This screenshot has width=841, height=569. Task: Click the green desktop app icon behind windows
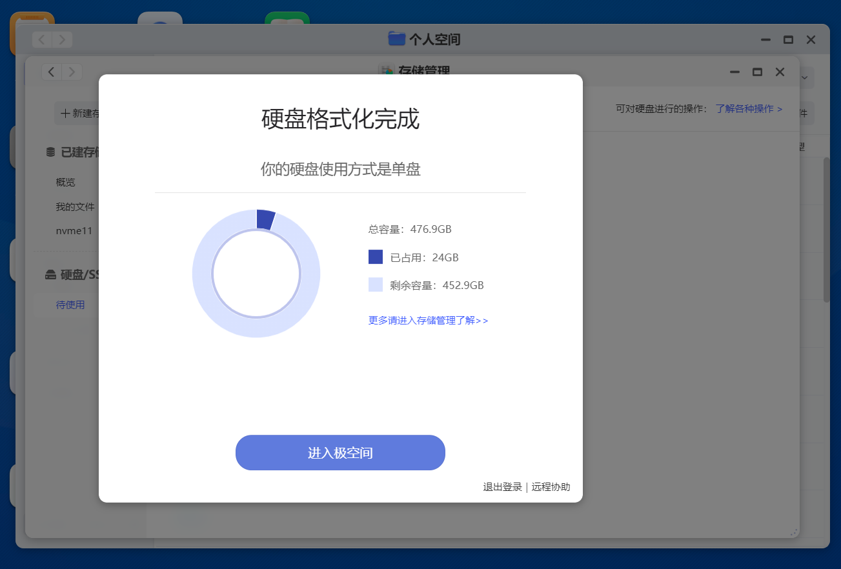click(x=287, y=19)
